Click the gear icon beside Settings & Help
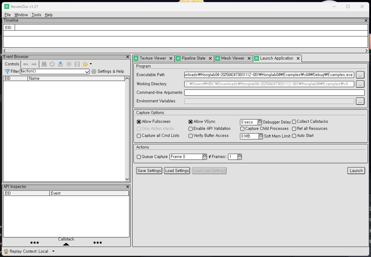 pyautogui.click(x=94, y=71)
